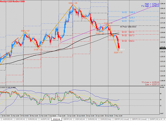The image size is (166, 121).
Task: Click the 2 May 21:00 time axis label
Action: pos(118,116)
